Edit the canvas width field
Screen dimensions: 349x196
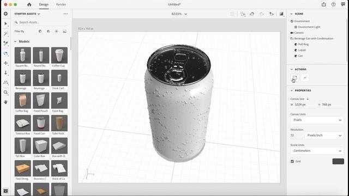pos(305,105)
